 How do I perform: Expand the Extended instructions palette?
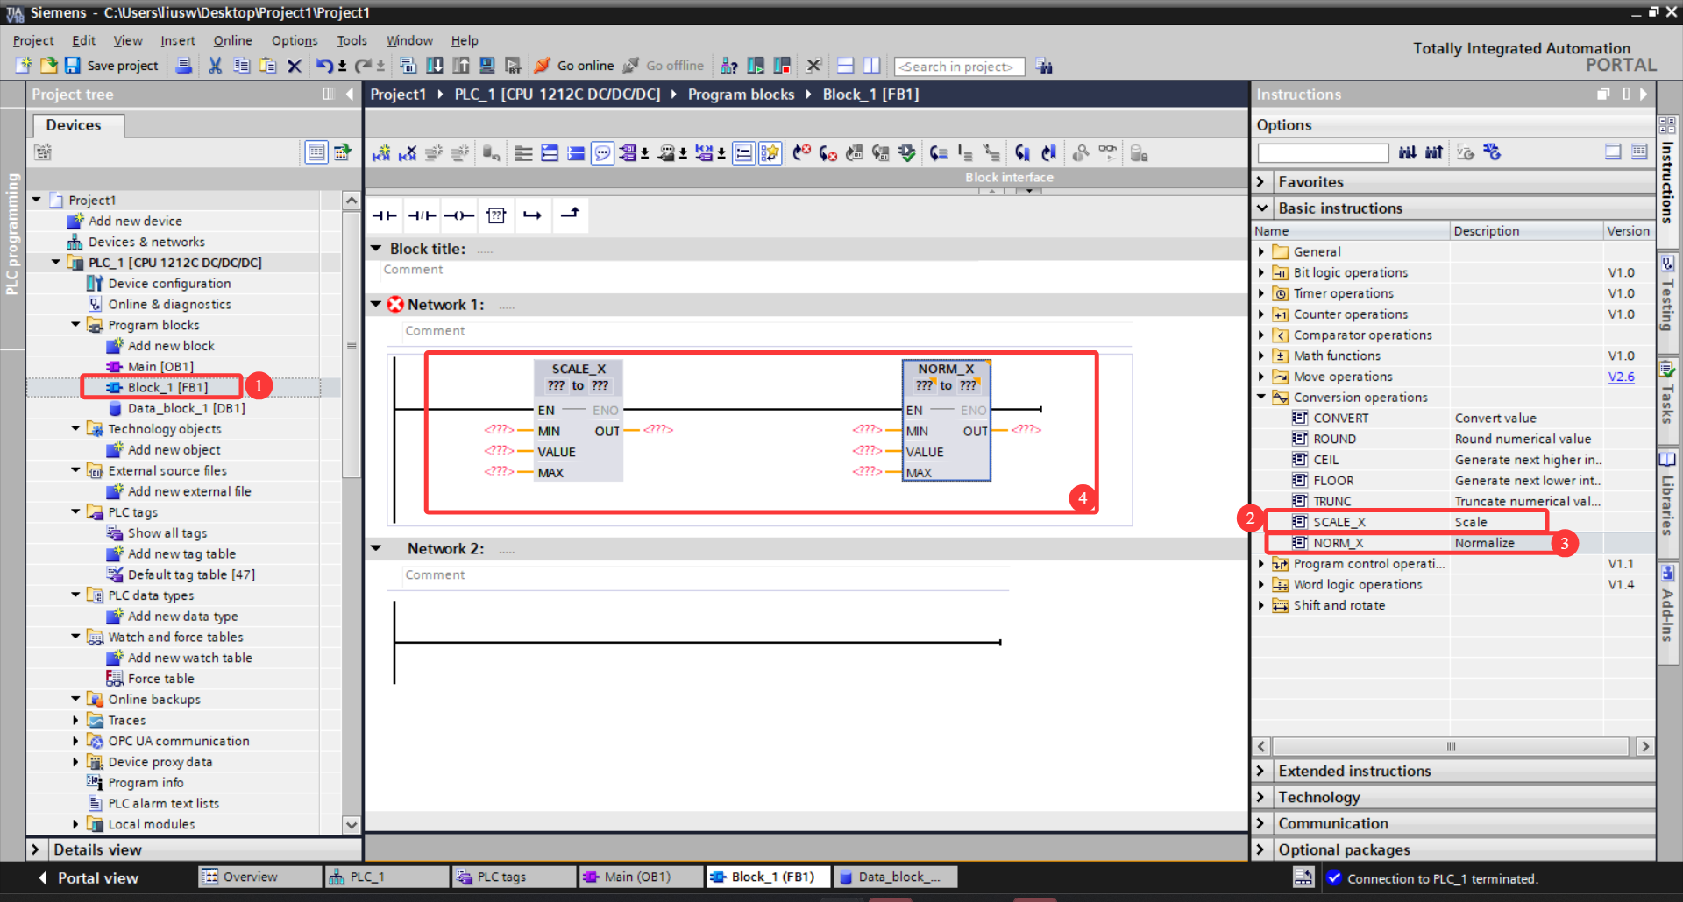pos(1261,771)
